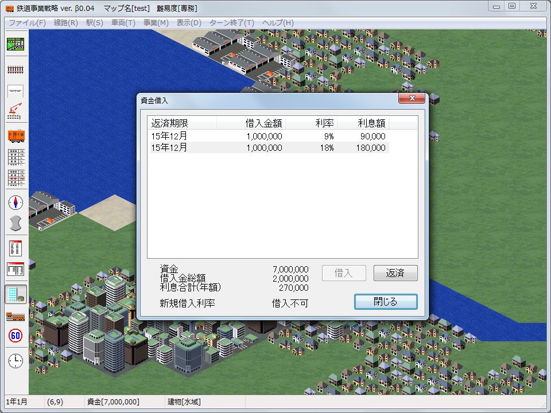This screenshot has width=551, height=413.
Task: Select the 60 speed limit sign icon
Action: coord(15,336)
